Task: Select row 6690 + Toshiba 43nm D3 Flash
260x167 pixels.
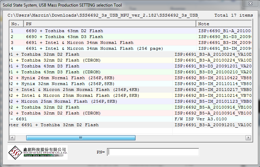Action: coord(130,37)
